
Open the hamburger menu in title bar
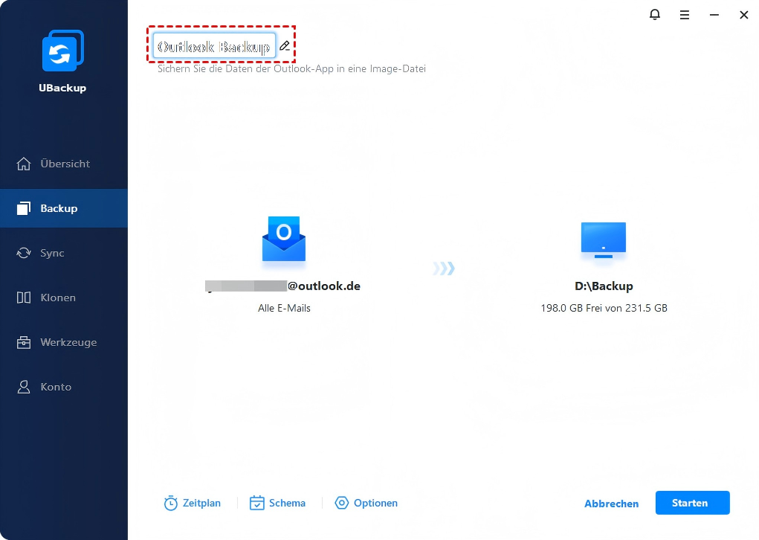point(685,14)
